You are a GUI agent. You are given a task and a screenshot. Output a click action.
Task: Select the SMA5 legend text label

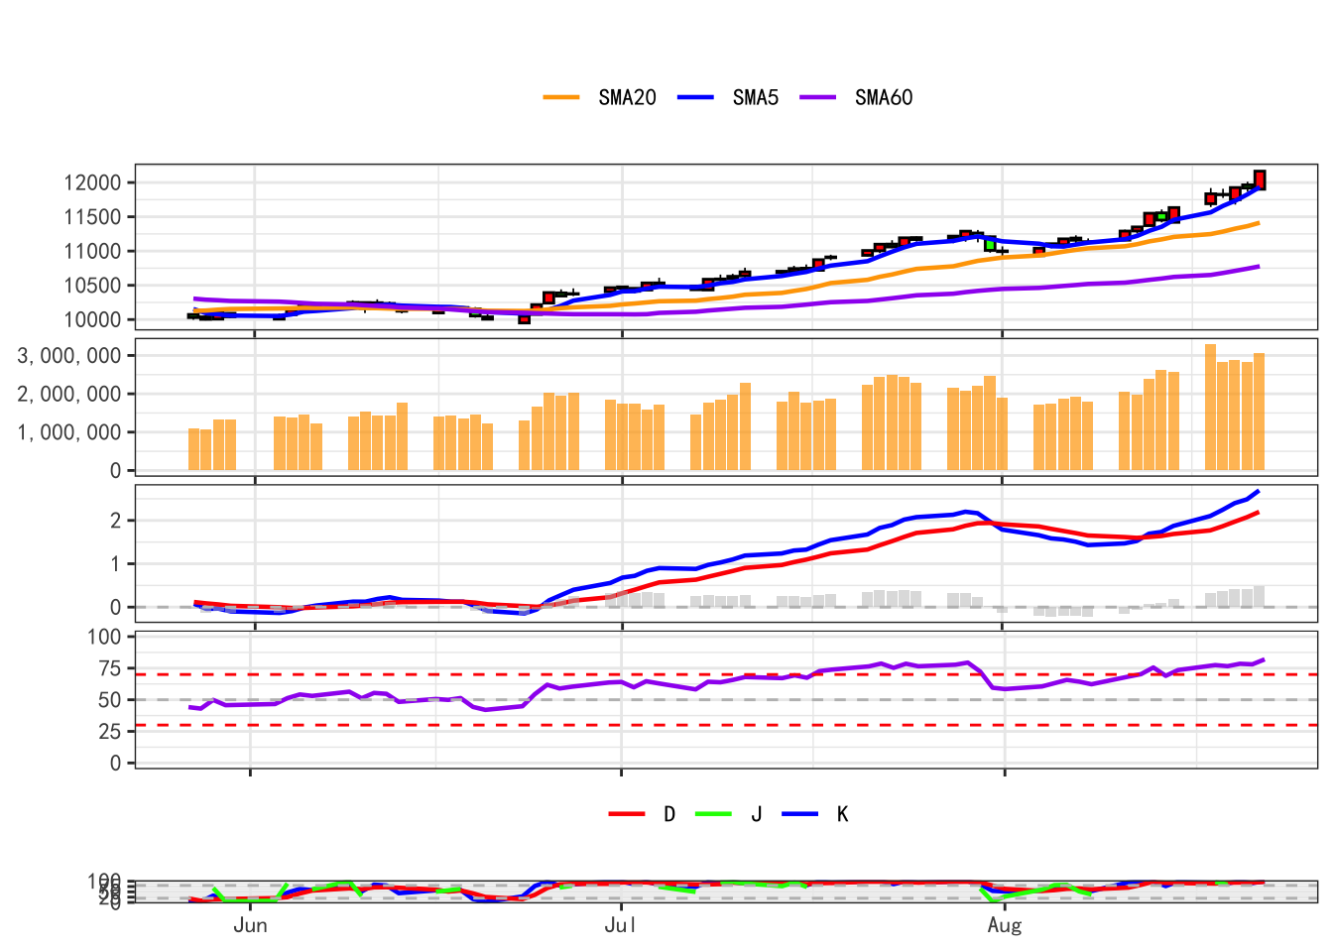point(756,97)
